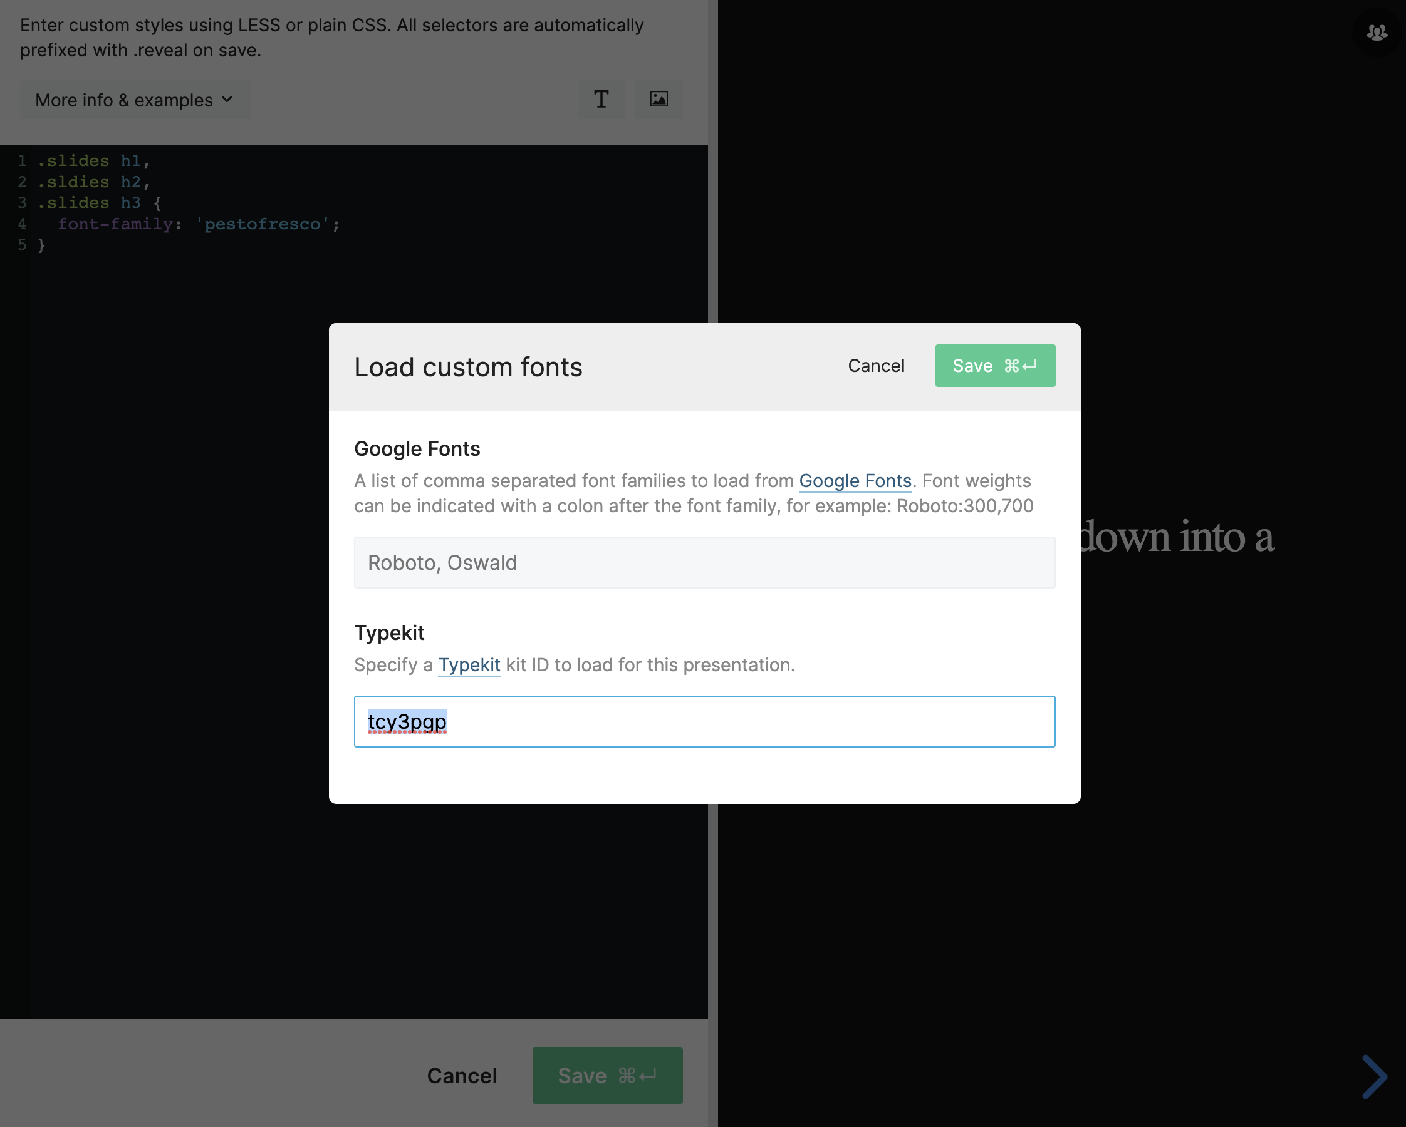
Task: Cancel the Load custom fonts dialog
Action: click(876, 366)
